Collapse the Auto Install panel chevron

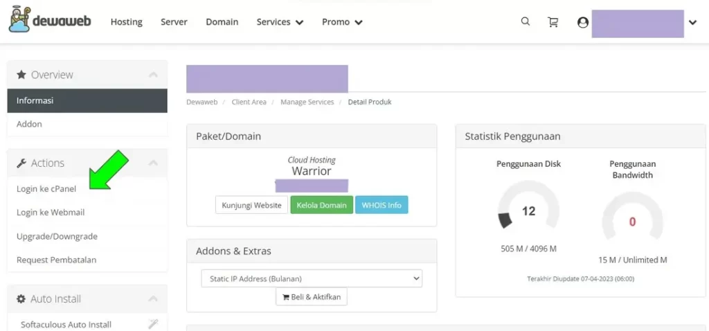click(x=153, y=299)
